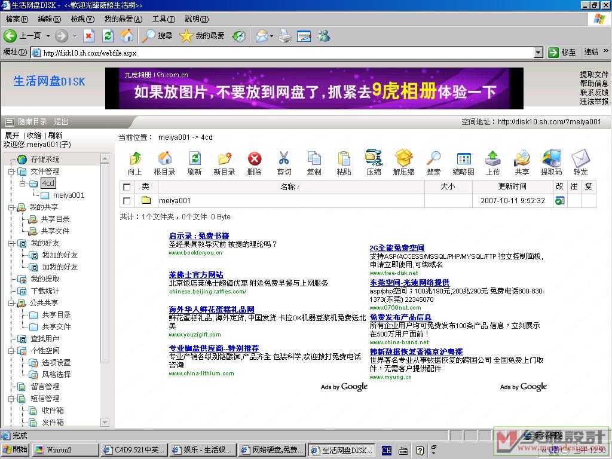Viewport: 612px width, 459px height.
Task: Click the 复制 copy icon
Action: [314, 158]
